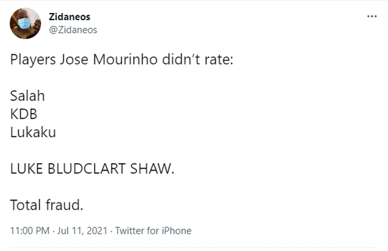
Task: Click the name Lukaku in the tweet
Action: click(33, 133)
